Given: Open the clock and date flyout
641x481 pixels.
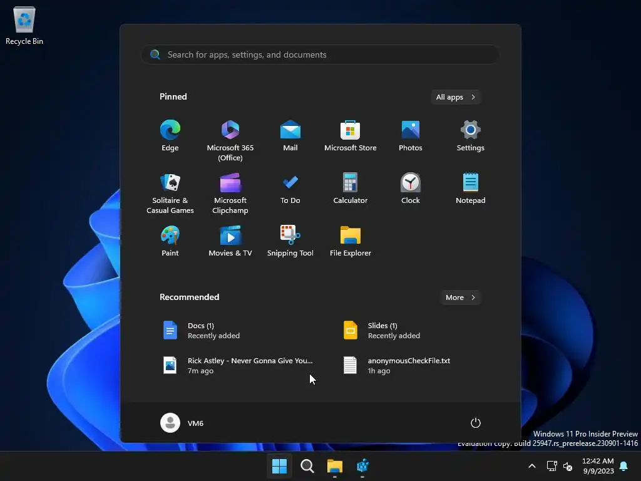Looking at the screenshot, I should [x=598, y=466].
